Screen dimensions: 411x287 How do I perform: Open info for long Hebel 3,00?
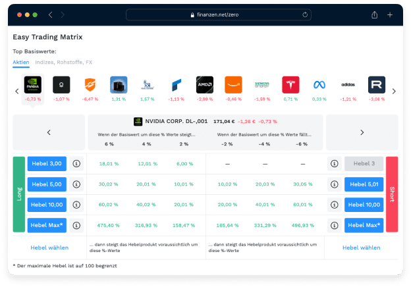click(x=76, y=165)
